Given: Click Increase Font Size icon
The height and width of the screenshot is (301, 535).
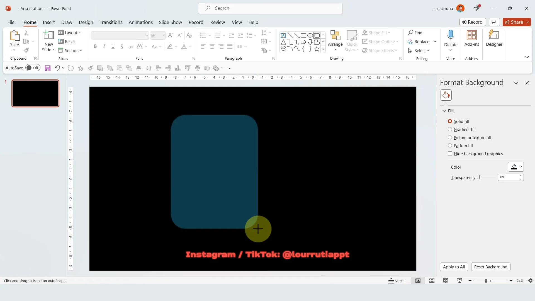Looking at the screenshot, I should 171,35.
